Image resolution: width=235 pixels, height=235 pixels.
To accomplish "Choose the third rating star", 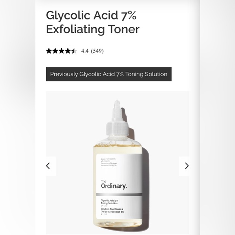I will point(62,51).
